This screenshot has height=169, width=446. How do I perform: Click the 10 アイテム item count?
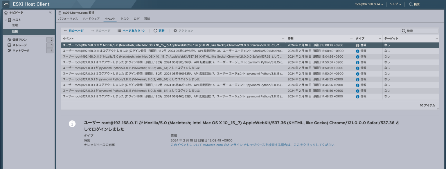click(x=427, y=106)
